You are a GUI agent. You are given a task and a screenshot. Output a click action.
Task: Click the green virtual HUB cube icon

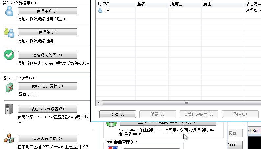coord(10,87)
